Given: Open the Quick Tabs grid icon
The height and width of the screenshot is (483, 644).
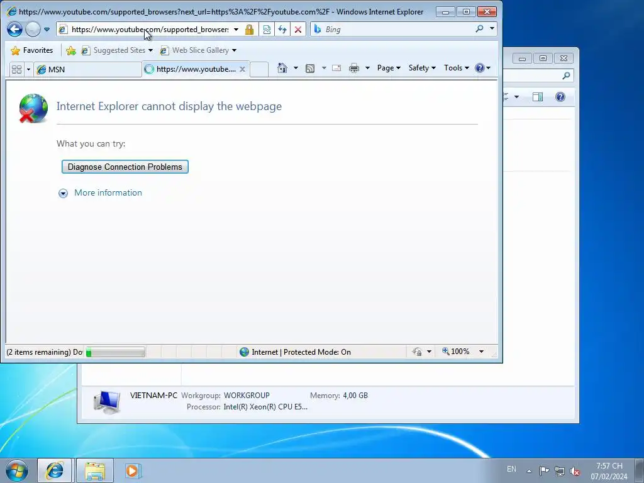Looking at the screenshot, I should [x=17, y=69].
